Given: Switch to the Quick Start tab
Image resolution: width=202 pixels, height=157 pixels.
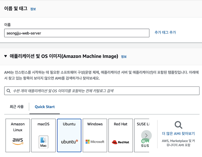Looking at the screenshot, I should tap(44, 107).
